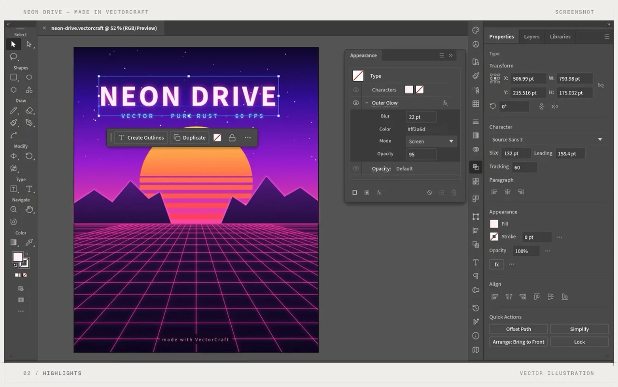
Task: Select the Area Type tool
Action: [14, 189]
